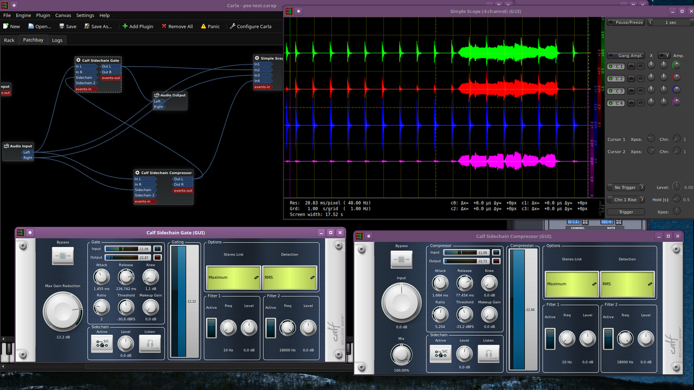
Task: Toggle the Y gang button in scope
Action: [664, 56]
